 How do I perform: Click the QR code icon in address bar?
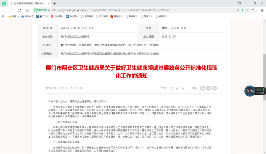[238, 10]
